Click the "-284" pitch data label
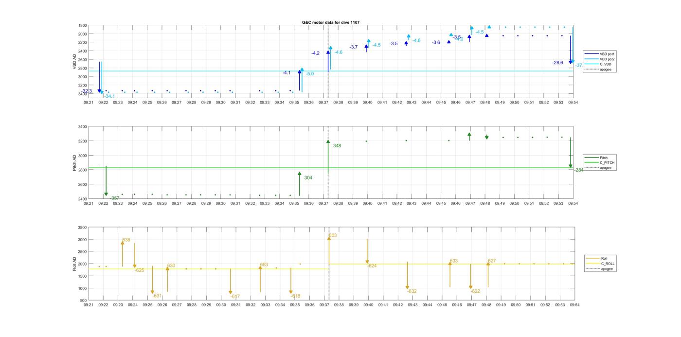The image size is (681, 337). pyautogui.click(x=579, y=170)
